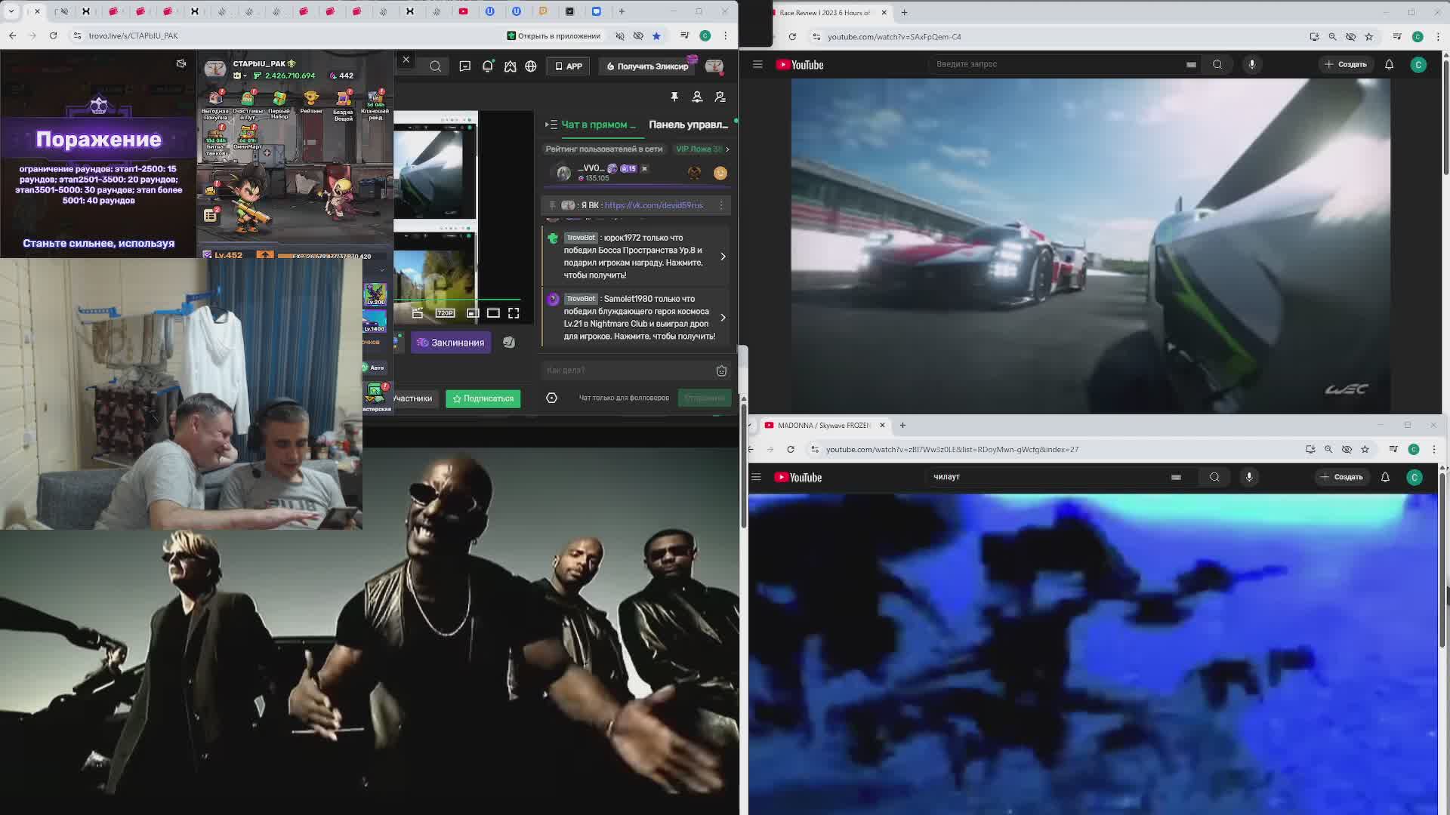This screenshot has height=815, width=1450.
Task: Expand TrovoBot юрок1972 message arrow
Action: [723, 257]
